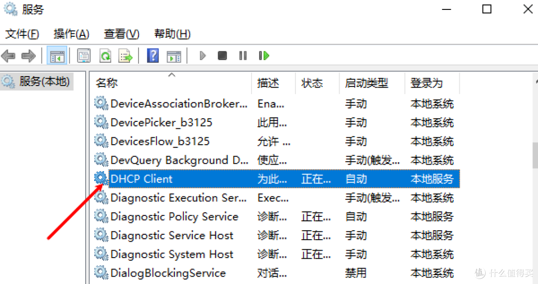The image size is (538, 284).
Task: Click gear icon of Diagnostic Execution Service row
Action: [101, 197]
